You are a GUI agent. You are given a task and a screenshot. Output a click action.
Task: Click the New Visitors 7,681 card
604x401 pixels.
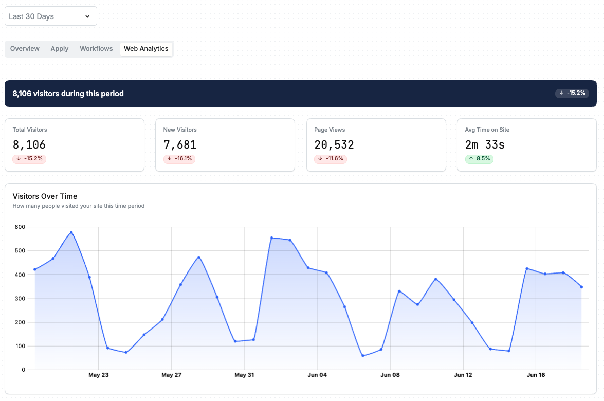[x=225, y=145]
